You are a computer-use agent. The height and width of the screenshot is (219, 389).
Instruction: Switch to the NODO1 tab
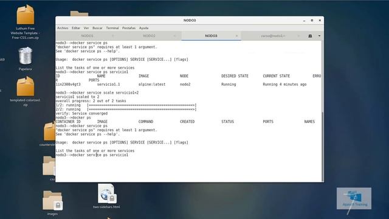pyautogui.click(x=88, y=36)
